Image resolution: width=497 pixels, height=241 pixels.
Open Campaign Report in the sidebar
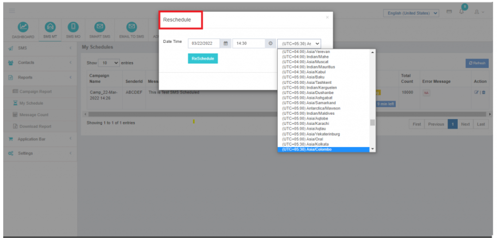click(x=35, y=92)
